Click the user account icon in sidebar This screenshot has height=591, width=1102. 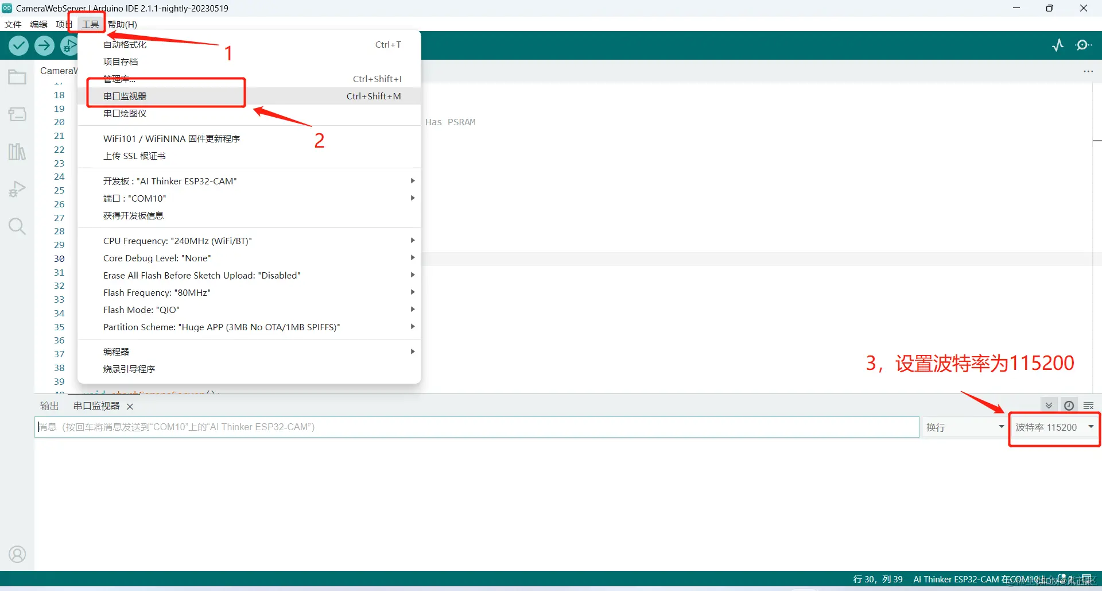click(17, 554)
